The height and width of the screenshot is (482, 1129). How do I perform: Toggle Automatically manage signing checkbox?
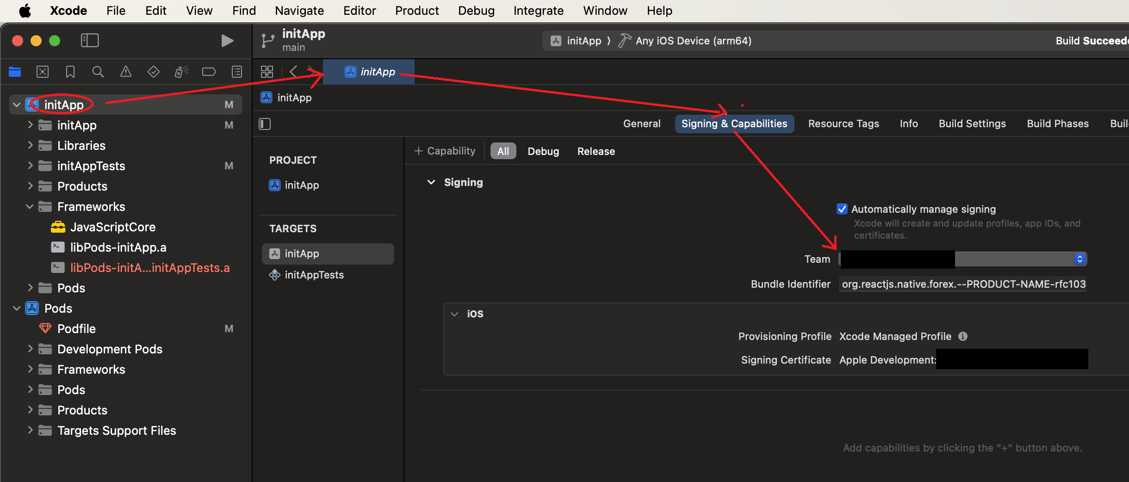pos(842,209)
